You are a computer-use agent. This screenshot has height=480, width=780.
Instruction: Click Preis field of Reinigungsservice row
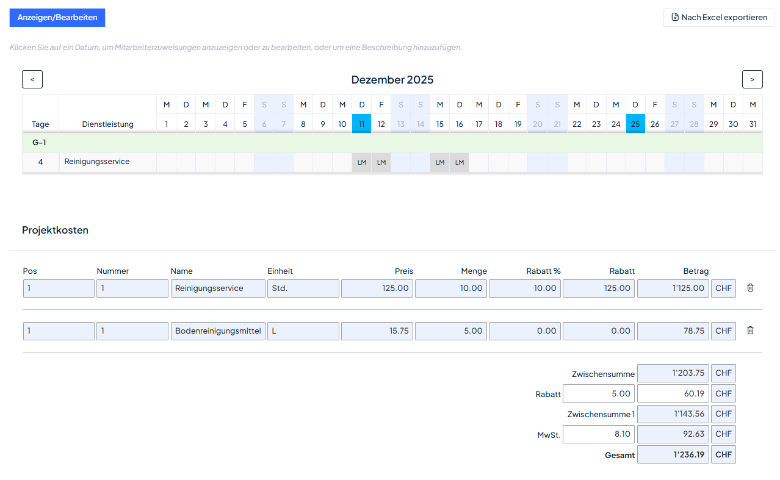pos(377,288)
